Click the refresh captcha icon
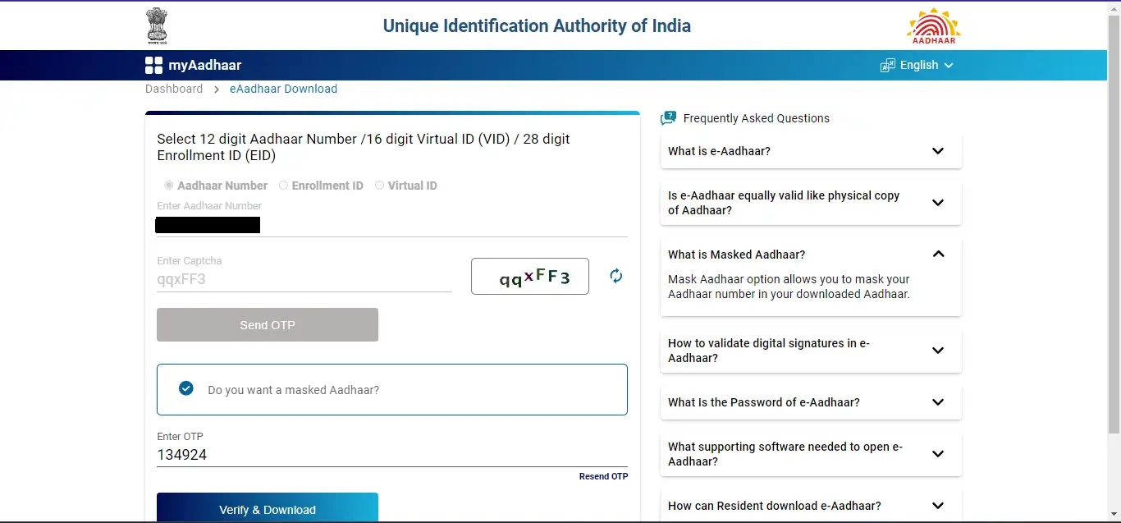 pos(616,276)
